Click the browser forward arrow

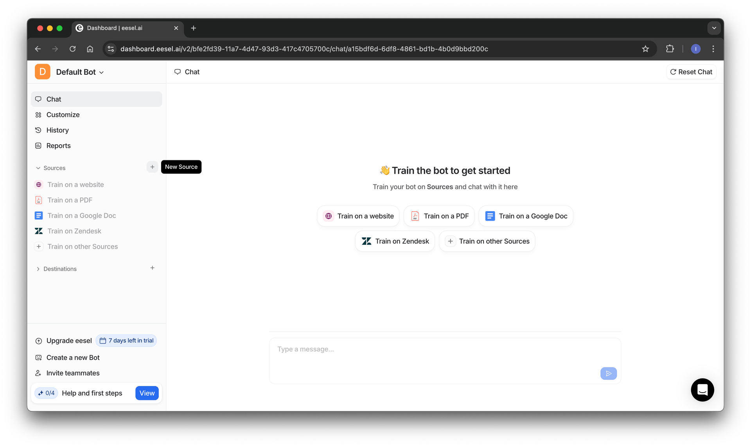click(55, 49)
